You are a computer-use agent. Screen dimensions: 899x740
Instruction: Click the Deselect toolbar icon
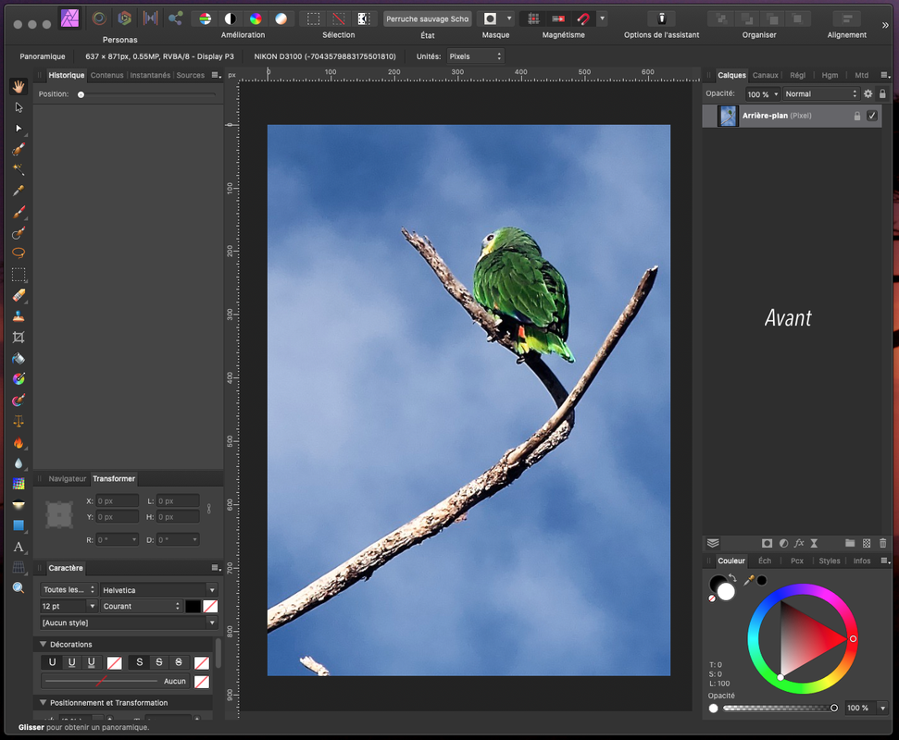click(x=339, y=18)
